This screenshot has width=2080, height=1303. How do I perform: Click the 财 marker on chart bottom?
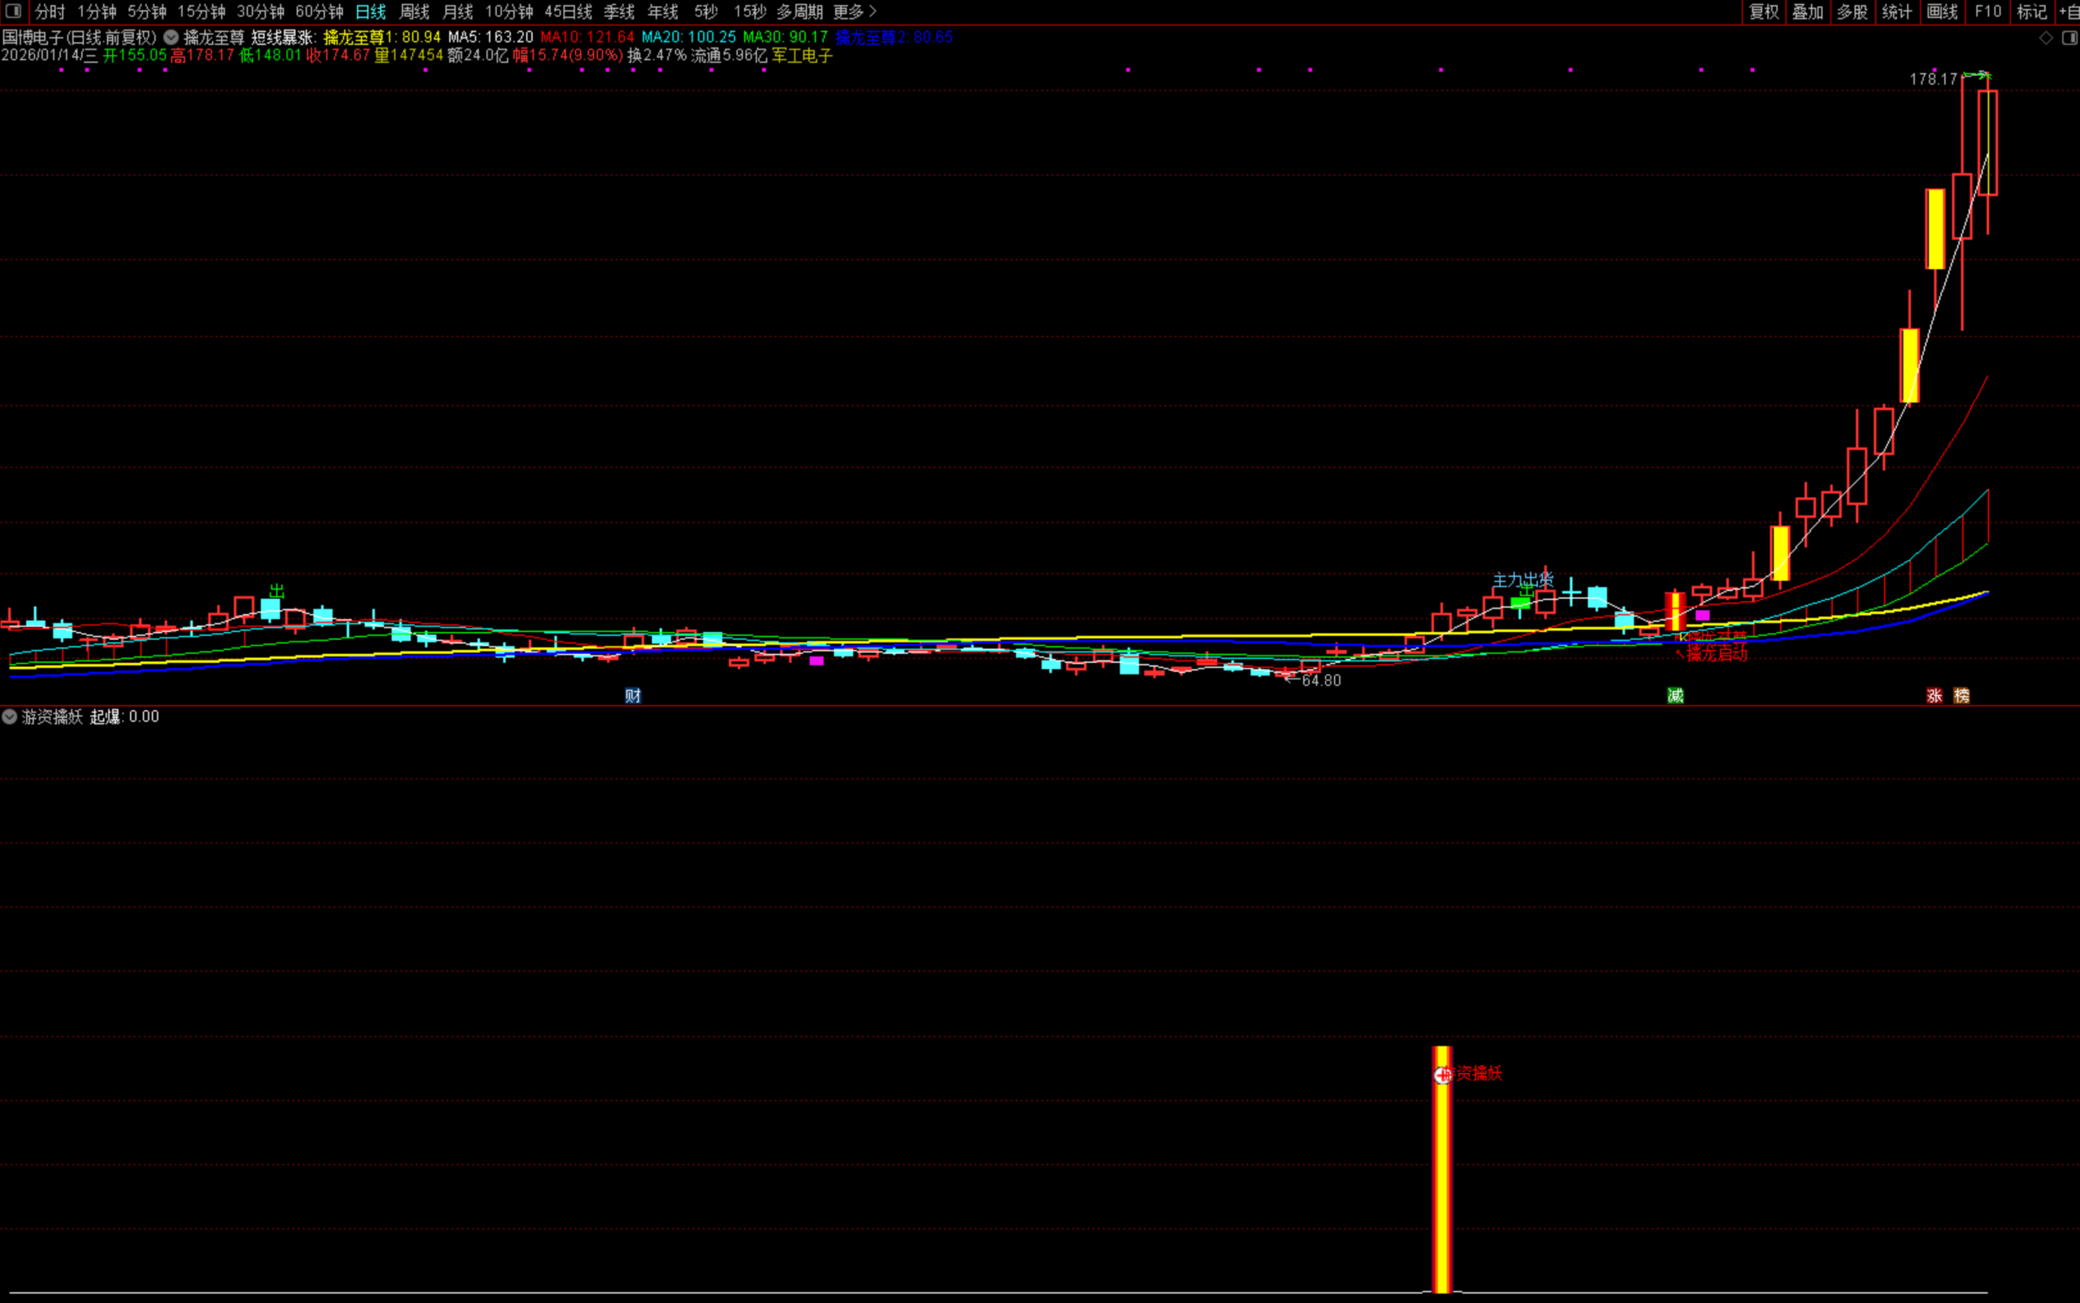click(x=633, y=695)
